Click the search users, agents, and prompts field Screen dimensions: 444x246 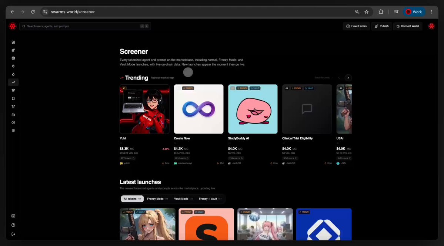tap(85, 26)
